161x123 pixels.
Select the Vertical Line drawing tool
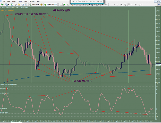point(111,5)
